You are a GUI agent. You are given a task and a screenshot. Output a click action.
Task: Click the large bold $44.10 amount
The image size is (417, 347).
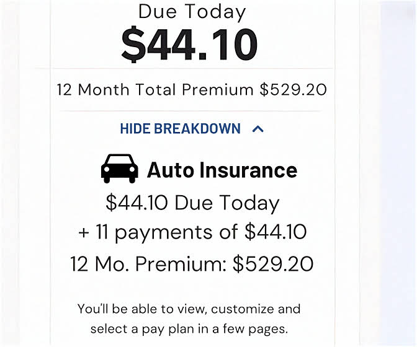[189, 44]
